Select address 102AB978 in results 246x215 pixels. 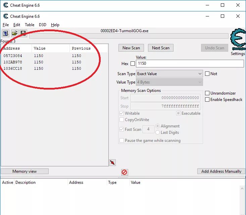point(13,62)
